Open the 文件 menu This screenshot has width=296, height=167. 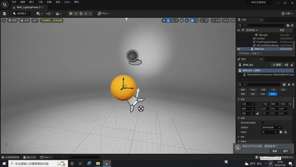[x=14, y=2]
